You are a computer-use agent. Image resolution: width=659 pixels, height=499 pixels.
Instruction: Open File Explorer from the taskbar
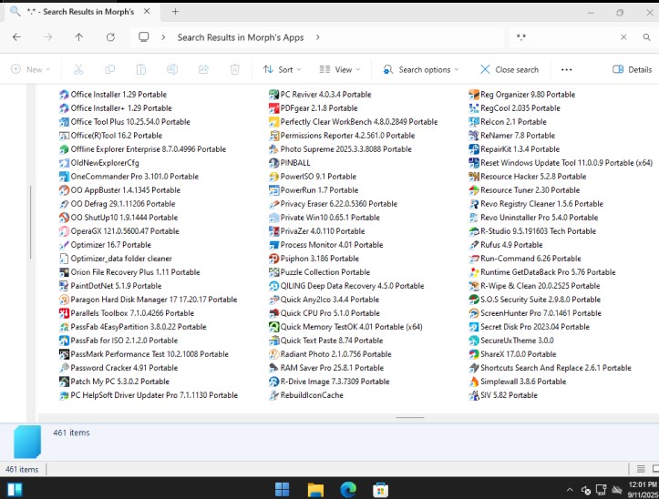click(x=315, y=489)
